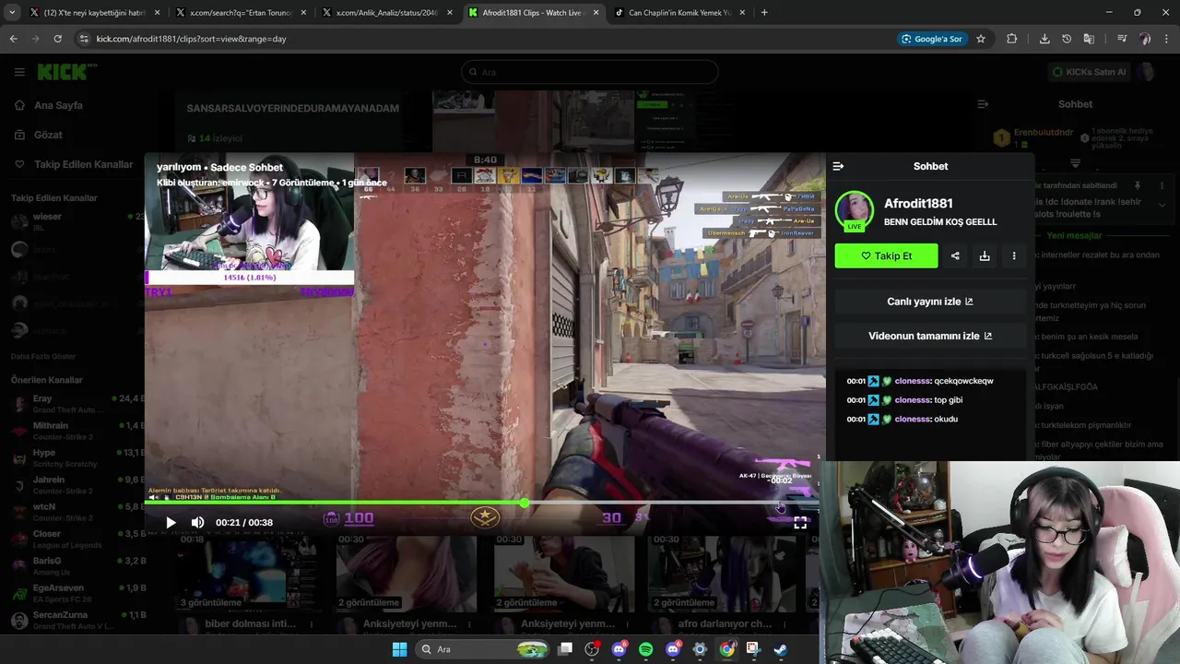Open SercanZurna recommended channel
The height and width of the screenshot is (664, 1180).
[x=74, y=620]
